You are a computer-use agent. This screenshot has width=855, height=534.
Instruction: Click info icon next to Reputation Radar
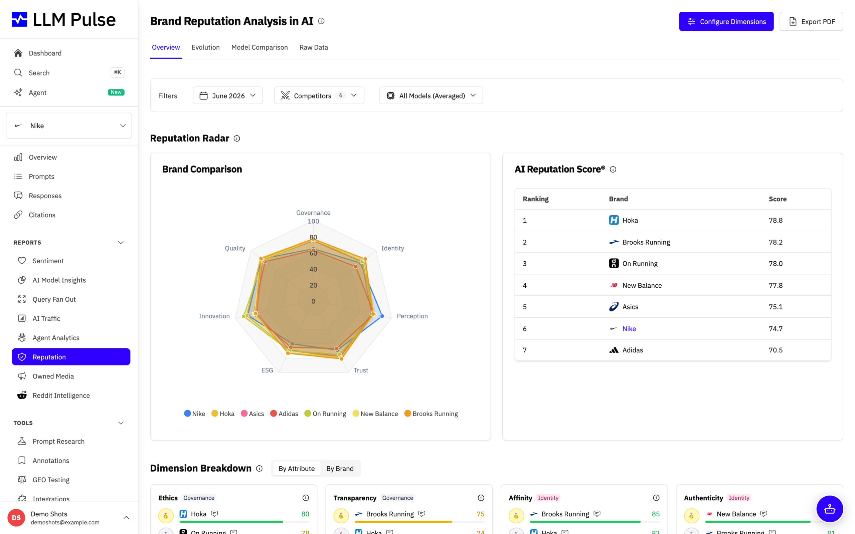[237, 139]
